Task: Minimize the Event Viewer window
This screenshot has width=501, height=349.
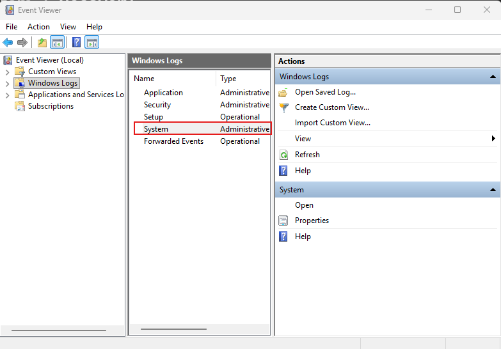Action: (429, 10)
